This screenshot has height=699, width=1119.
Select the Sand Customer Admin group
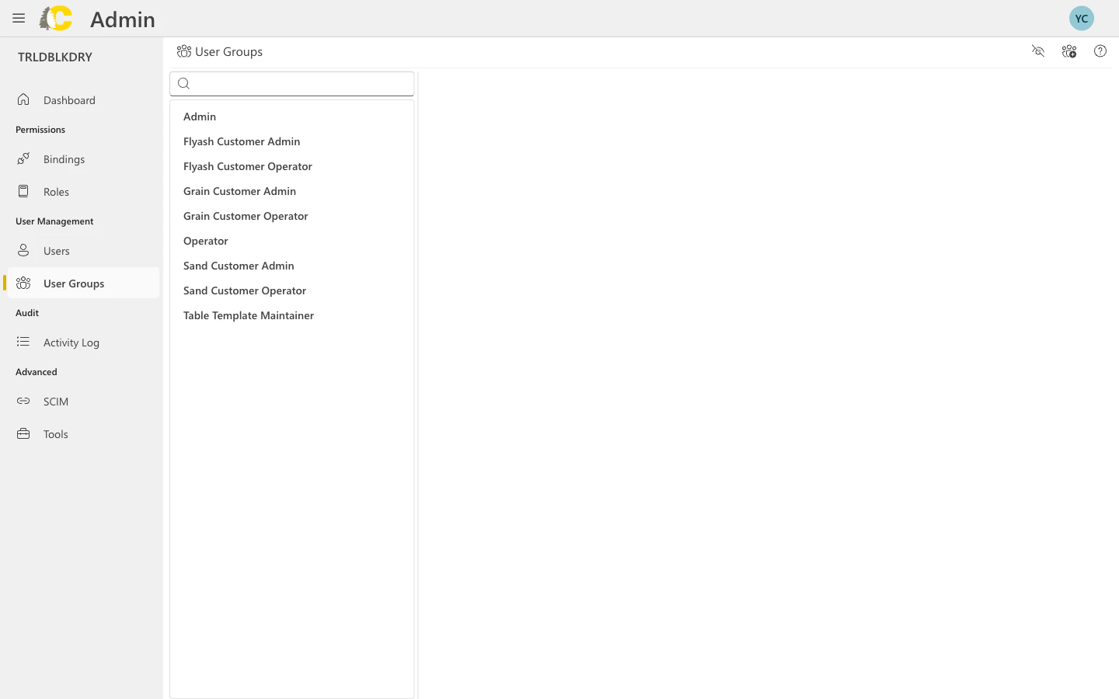(239, 266)
